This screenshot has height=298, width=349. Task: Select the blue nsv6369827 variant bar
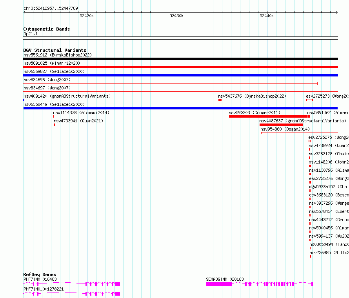[180, 75]
